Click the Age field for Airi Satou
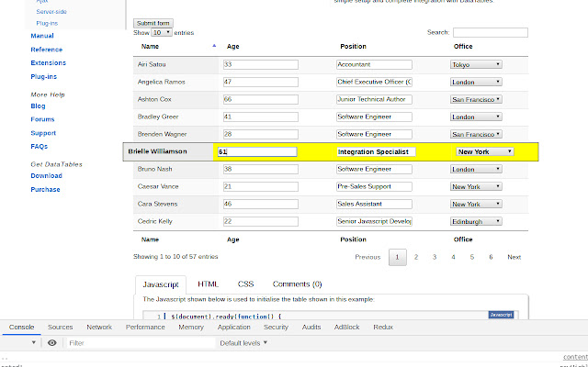Screen dimensions: 588x367 pyautogui.click(x=261, y=64)
